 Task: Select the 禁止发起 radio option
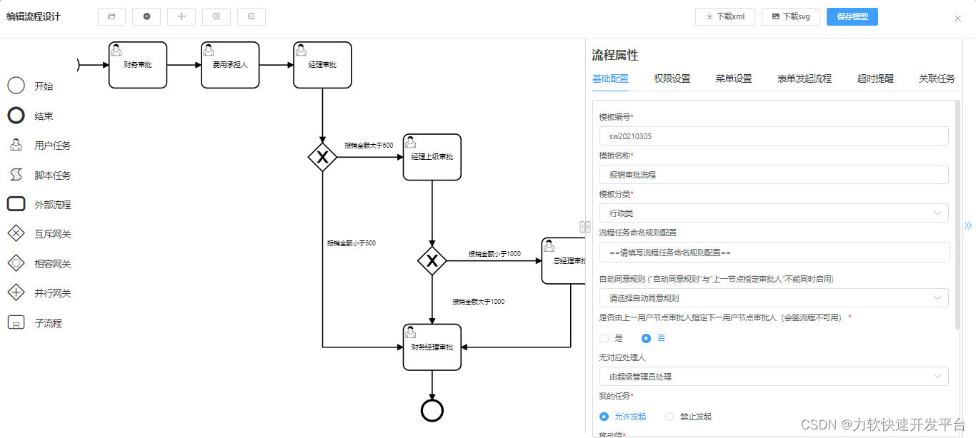pyautogui.click(x=669, y=417)
